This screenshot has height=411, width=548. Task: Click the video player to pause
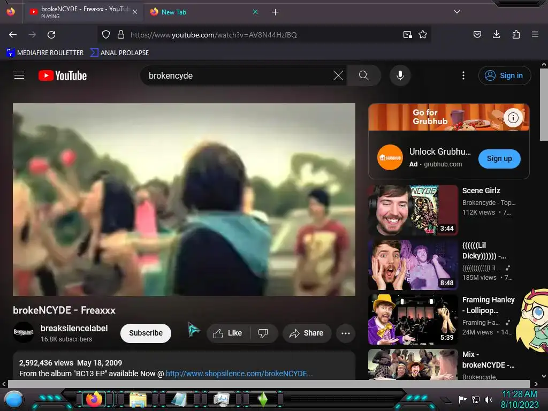[x=184, y=200]
